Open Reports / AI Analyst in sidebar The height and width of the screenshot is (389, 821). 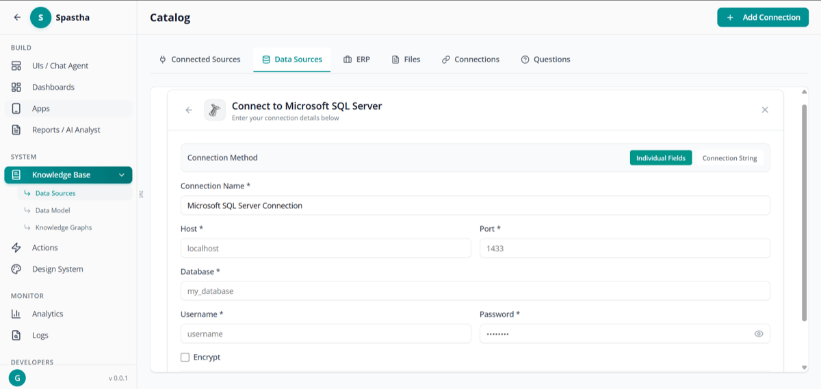click(68, 129)
